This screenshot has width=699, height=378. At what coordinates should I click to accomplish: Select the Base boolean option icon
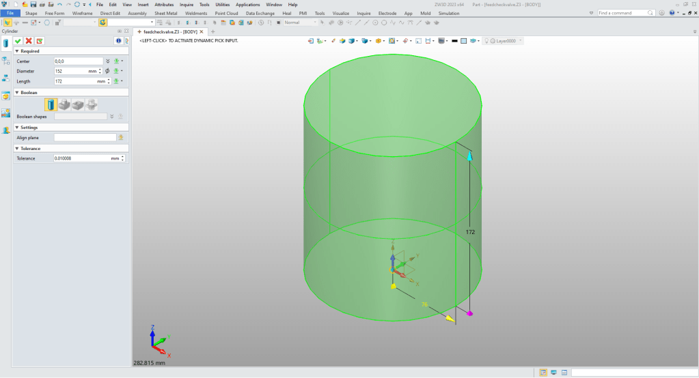pos(51,104)
